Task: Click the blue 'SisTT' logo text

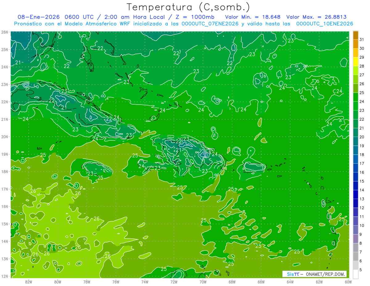Action: coord(293,274)
